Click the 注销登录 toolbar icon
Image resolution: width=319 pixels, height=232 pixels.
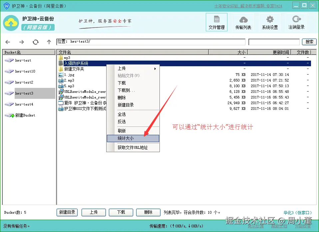(296, 22)
